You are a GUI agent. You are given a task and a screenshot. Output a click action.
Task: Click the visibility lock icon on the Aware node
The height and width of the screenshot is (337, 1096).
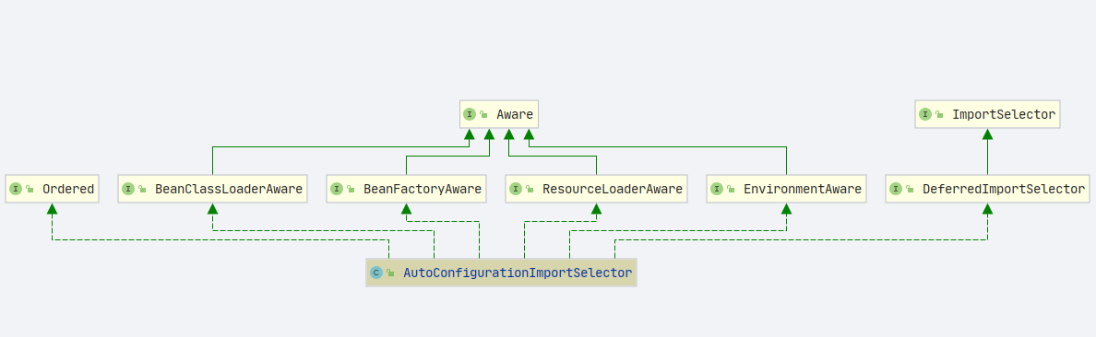483,115
